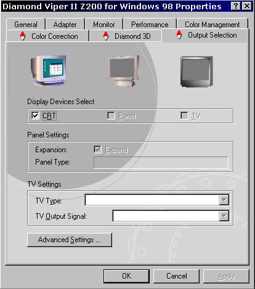Click the diamond icon on Diamond 3D tab
This screenshot has width=255, height=289.
(106, 36)
